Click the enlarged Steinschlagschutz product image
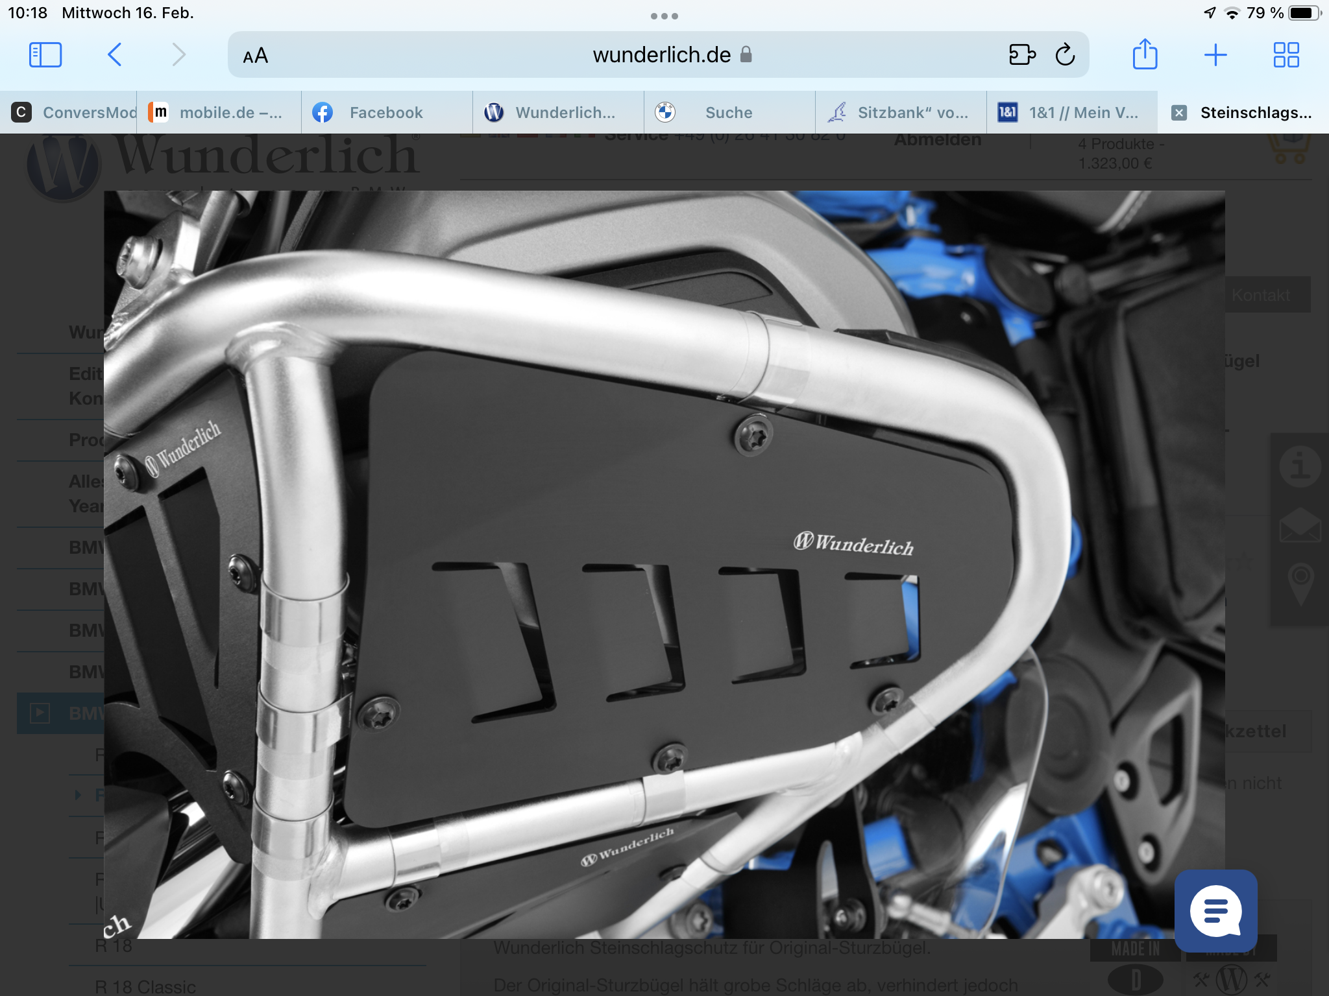Screen dimensions: 1329x996 pos(664,564)
